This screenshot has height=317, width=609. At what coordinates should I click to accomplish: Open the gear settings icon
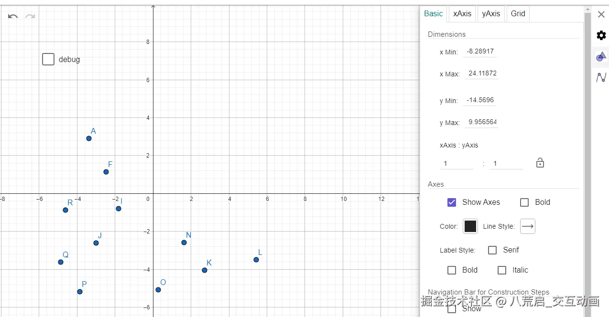(x=601, y=35)
